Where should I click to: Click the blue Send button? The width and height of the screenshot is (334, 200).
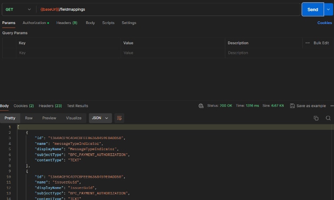click(313, 10)
